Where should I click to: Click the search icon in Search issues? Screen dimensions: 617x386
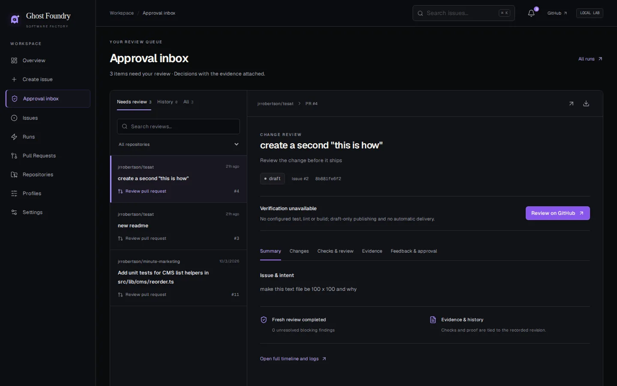(x=420, y=13)
